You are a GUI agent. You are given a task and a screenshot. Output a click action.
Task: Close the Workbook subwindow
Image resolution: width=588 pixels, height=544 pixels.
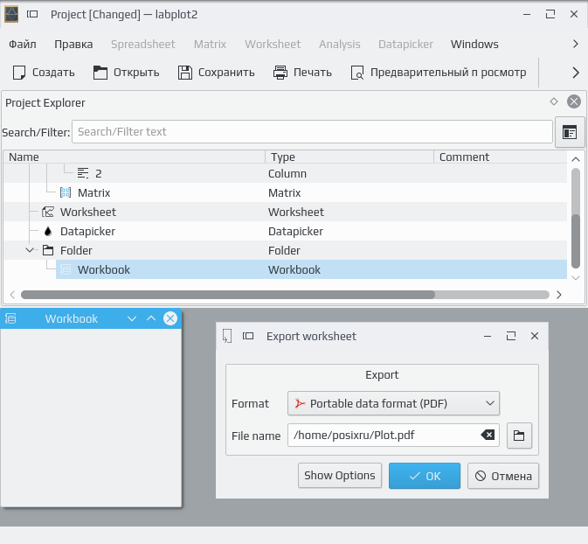pyautogui.click(x=170, y=318)
